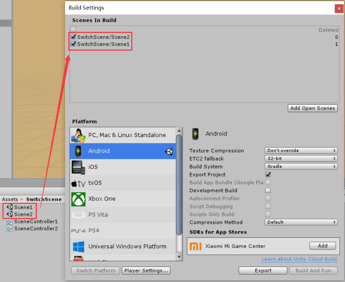The height and width of the screenshot is (282, 345).
Task: Select the iOS platform row
Action: (123, 167)
